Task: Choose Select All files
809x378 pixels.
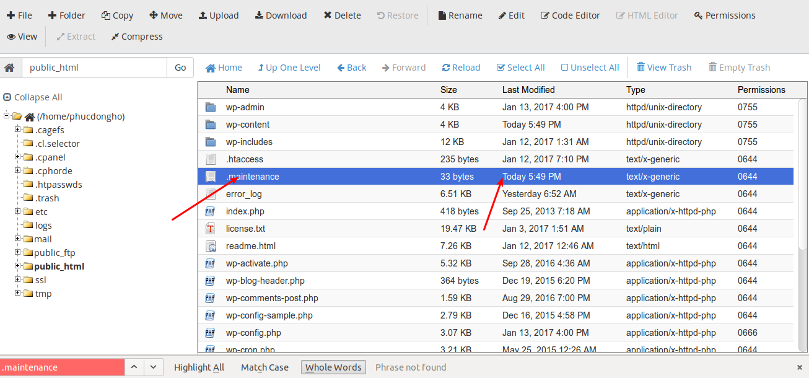Action: [520, 68]
